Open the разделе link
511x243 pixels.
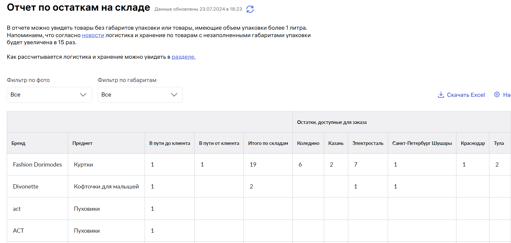[183, 57]
